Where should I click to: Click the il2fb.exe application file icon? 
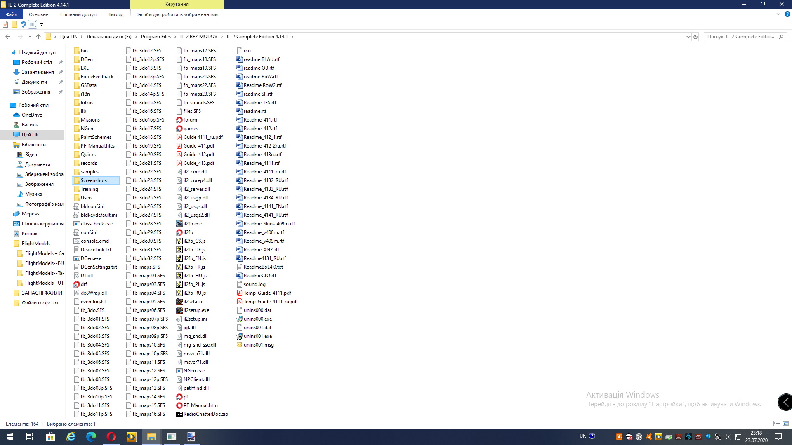coord(179,224)
